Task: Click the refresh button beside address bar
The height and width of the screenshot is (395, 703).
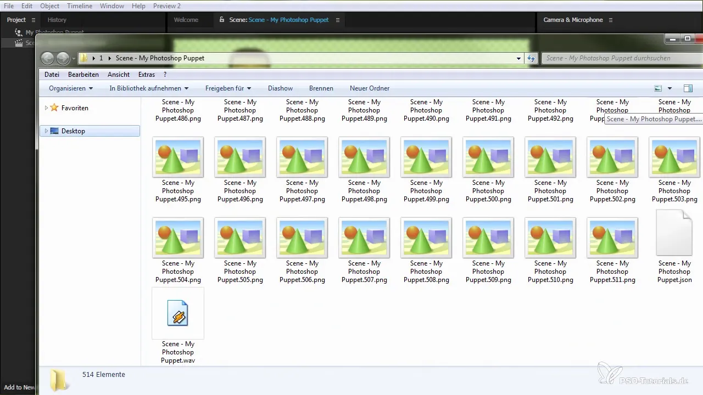Action: (531, 58)
